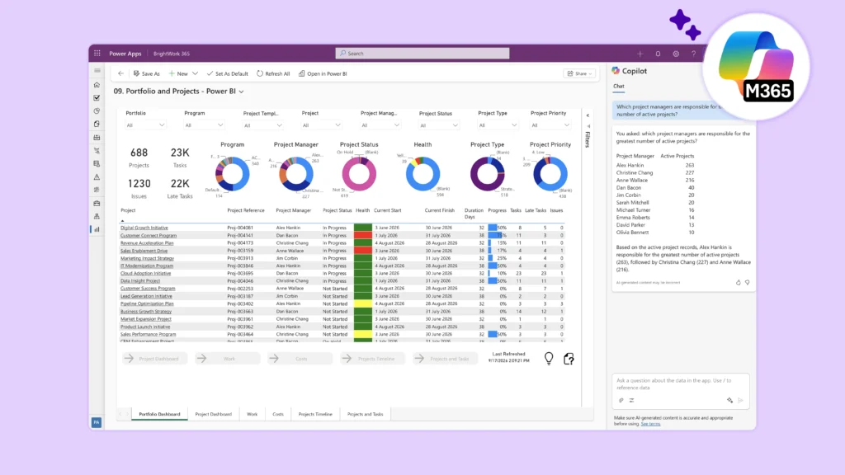Switch to the Costs bottom tab

click(x=278, y=414)
